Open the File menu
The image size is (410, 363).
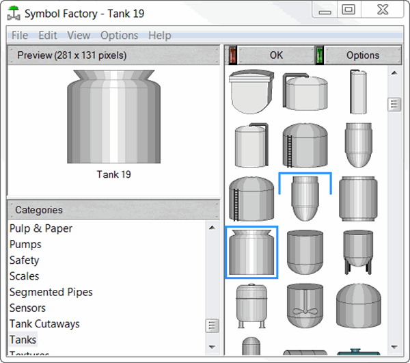pyautogui.click(x=20, y=36)
